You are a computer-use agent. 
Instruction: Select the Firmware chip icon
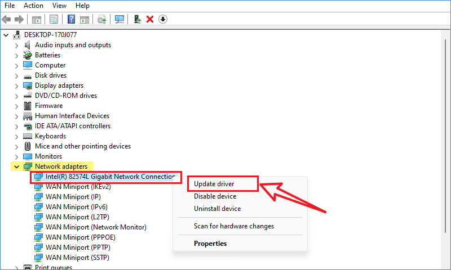[28, 106]
